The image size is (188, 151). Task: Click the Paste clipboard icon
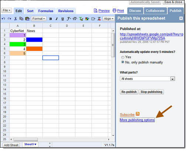point(27,19)
